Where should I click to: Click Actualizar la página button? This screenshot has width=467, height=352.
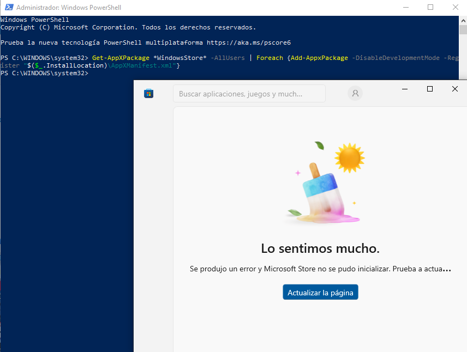(x=320, y=292)
